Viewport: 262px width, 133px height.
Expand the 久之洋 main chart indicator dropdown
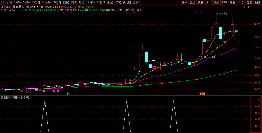[x=28, y=7]
